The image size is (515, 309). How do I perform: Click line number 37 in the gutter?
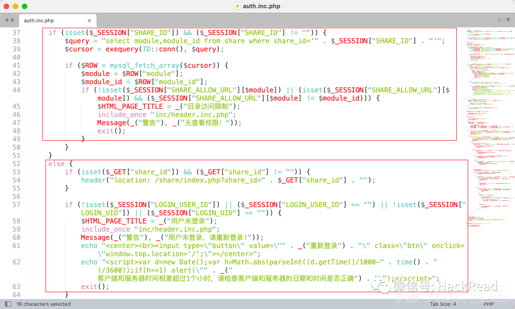16,32
